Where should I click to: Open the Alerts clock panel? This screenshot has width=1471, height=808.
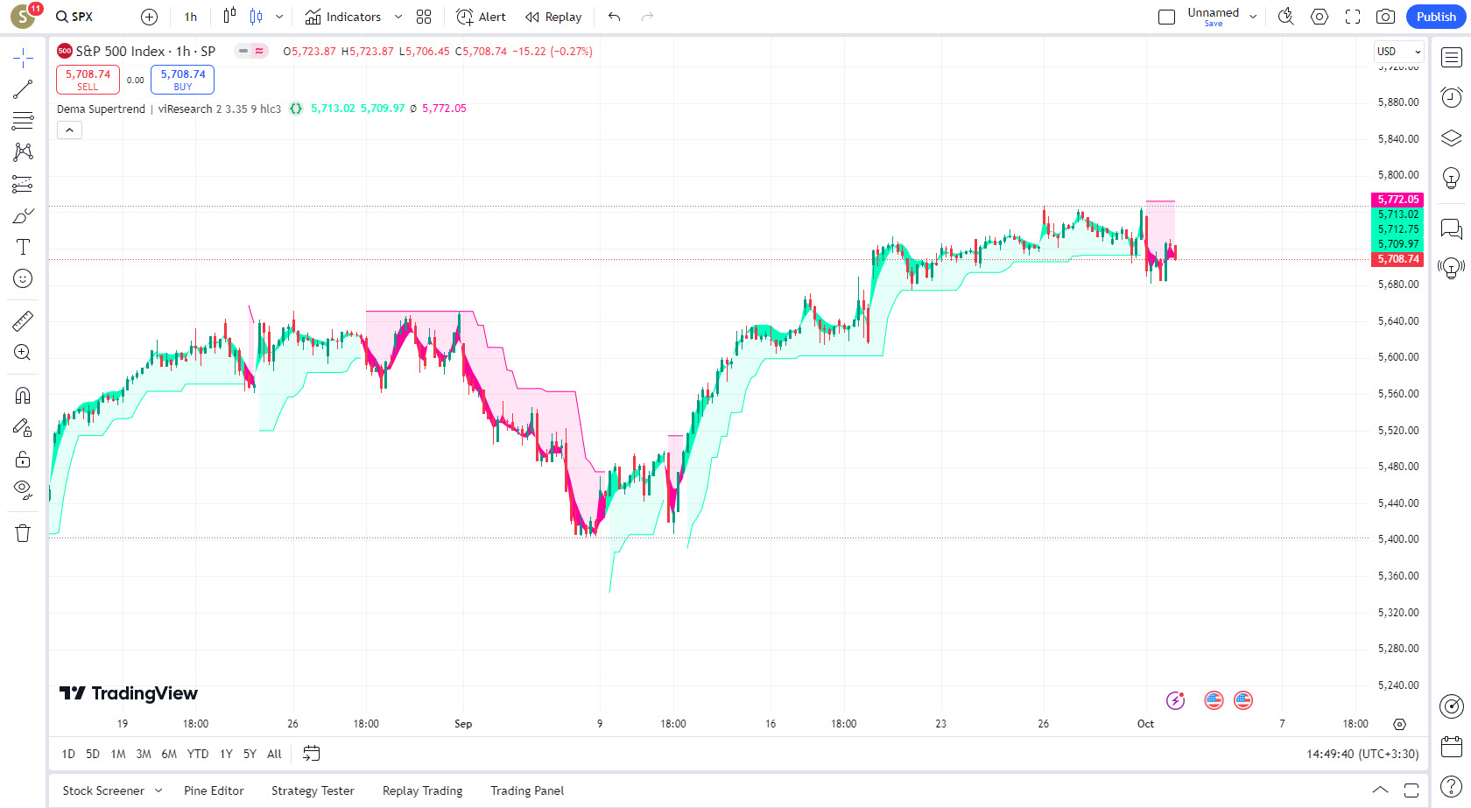point(1451,97)
